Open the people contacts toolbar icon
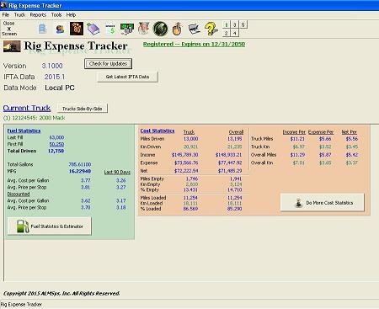The height and width of the screenshot is (309, 379). (60, 29)
